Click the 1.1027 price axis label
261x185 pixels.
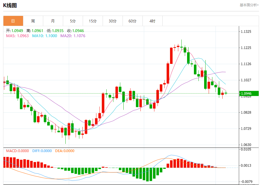click(x=246, y=80)
